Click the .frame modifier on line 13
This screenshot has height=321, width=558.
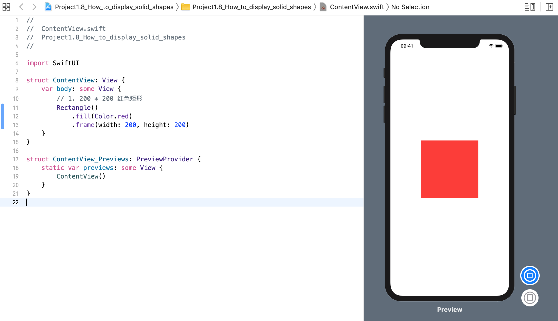pyautogui.click(x=83, y=125)
